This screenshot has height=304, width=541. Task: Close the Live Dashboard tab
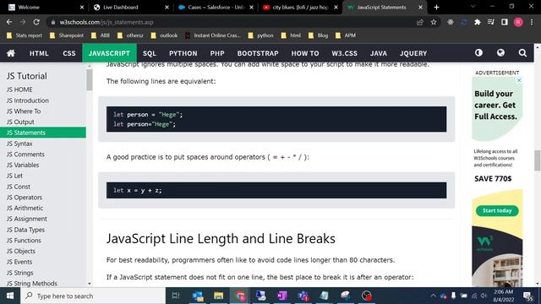pos(167,8)
